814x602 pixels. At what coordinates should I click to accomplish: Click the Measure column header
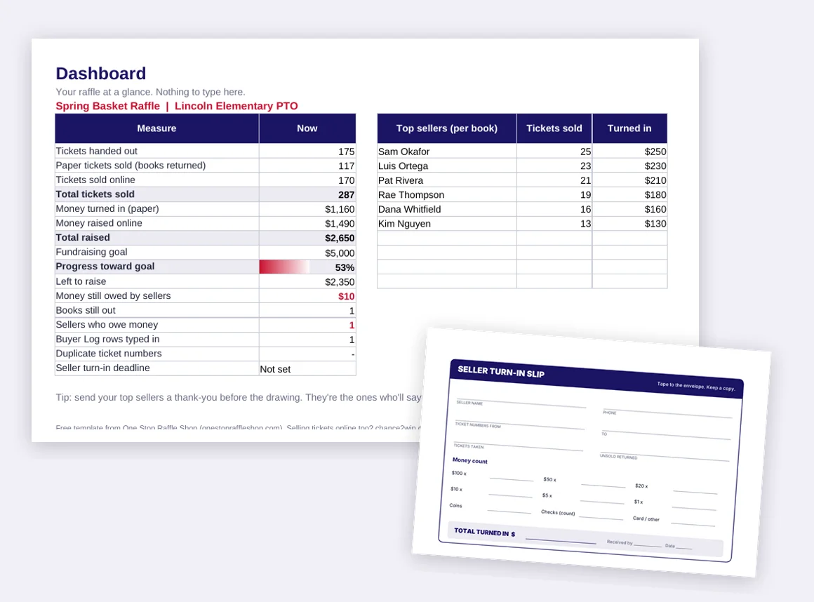156,128
